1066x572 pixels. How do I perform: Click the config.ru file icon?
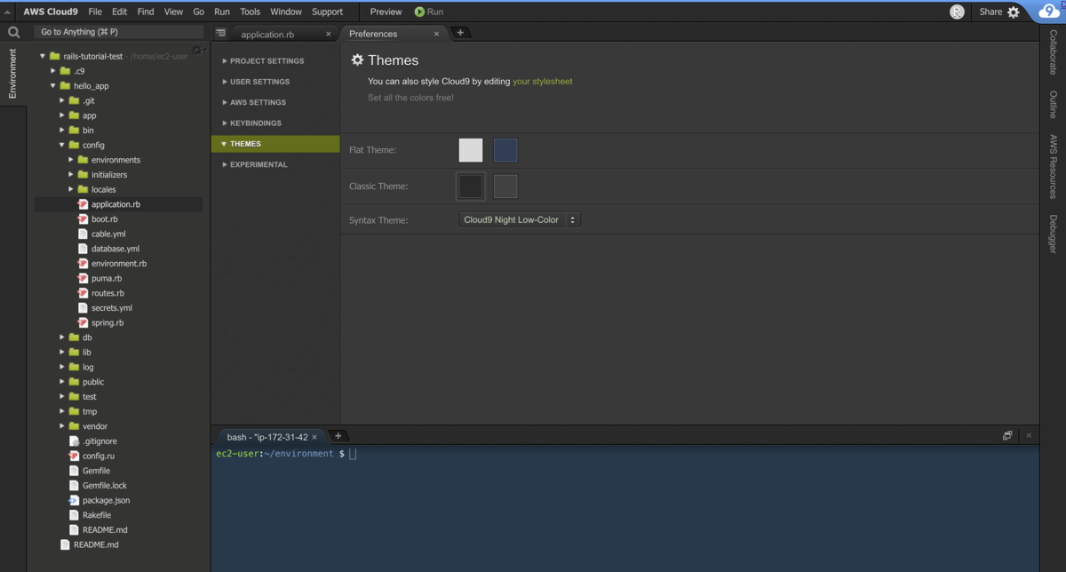point(75,456)
